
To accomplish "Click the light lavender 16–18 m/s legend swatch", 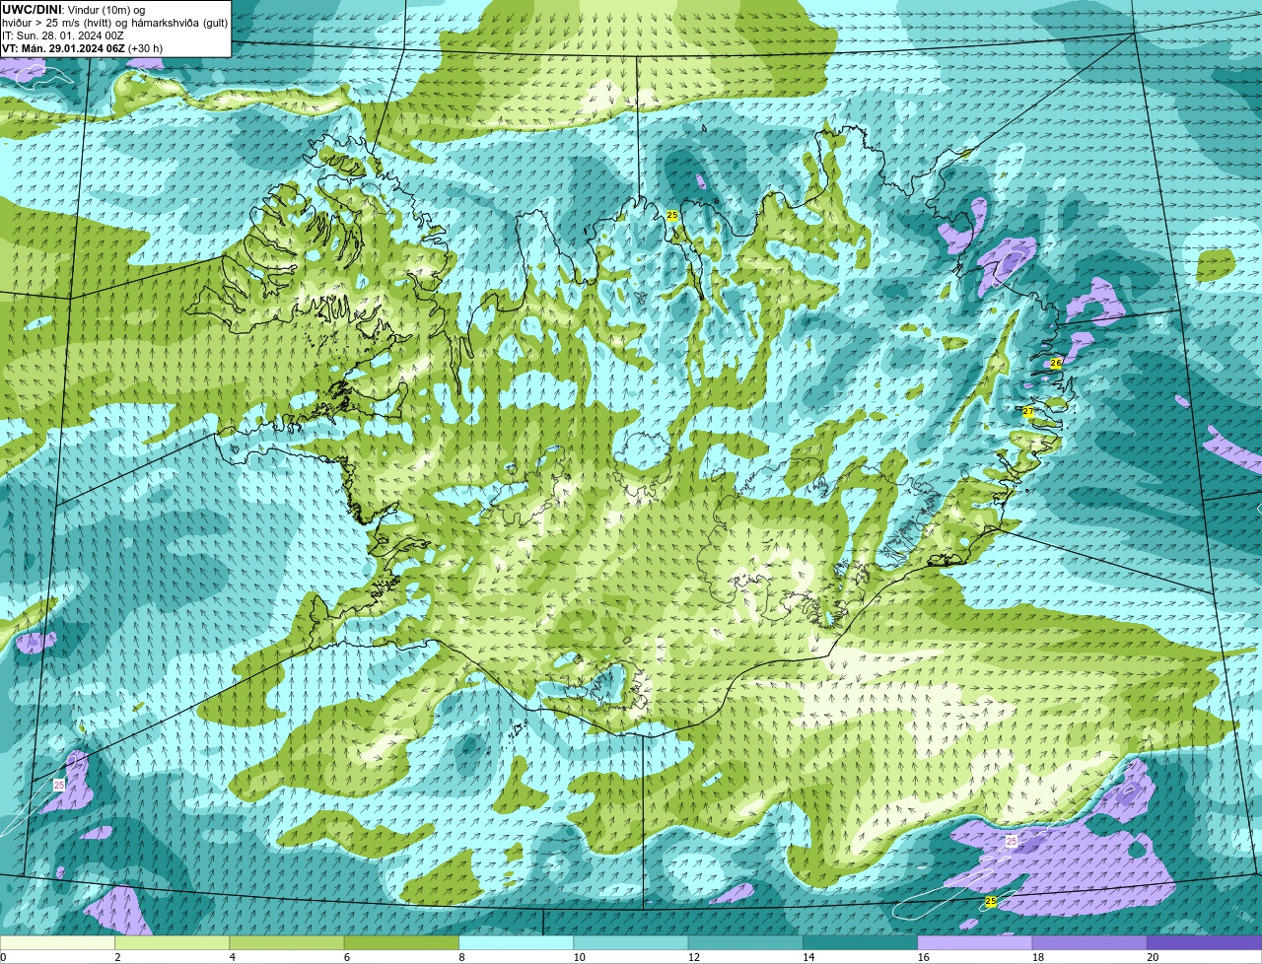I will [975, 943].
